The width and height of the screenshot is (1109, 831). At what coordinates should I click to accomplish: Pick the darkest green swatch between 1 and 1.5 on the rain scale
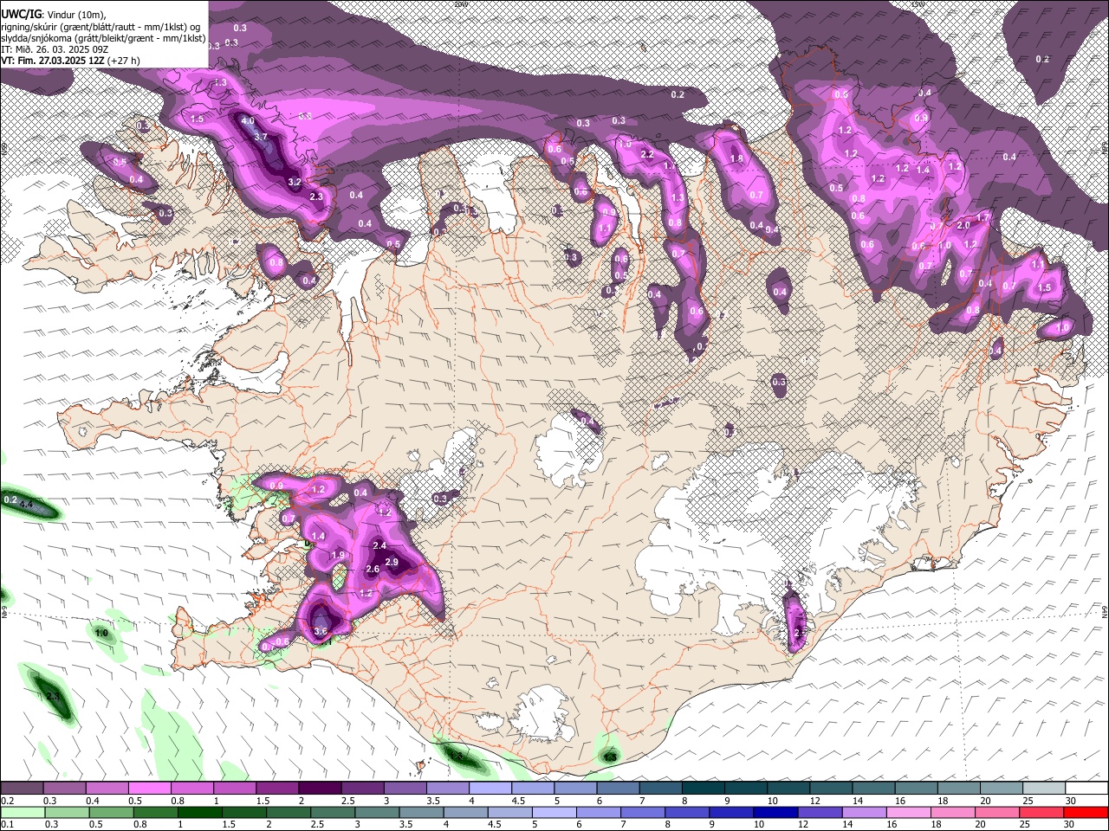[x=202, y=812]
